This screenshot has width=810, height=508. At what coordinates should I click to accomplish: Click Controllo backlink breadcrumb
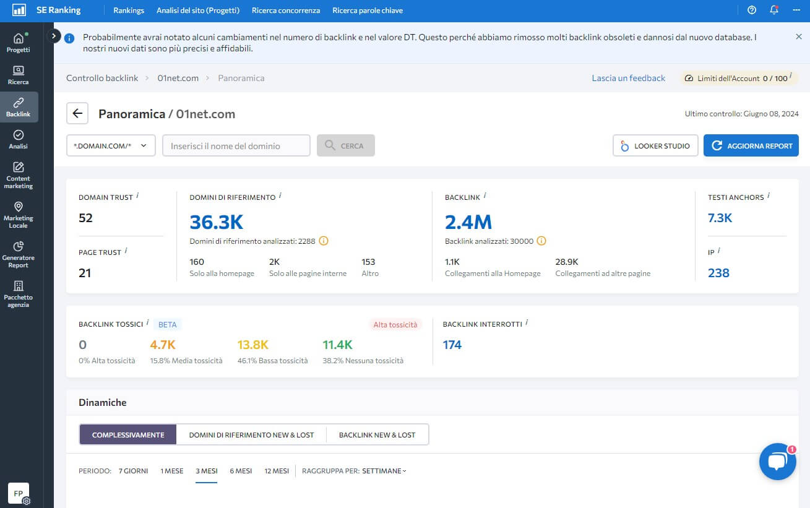(102, 78)
